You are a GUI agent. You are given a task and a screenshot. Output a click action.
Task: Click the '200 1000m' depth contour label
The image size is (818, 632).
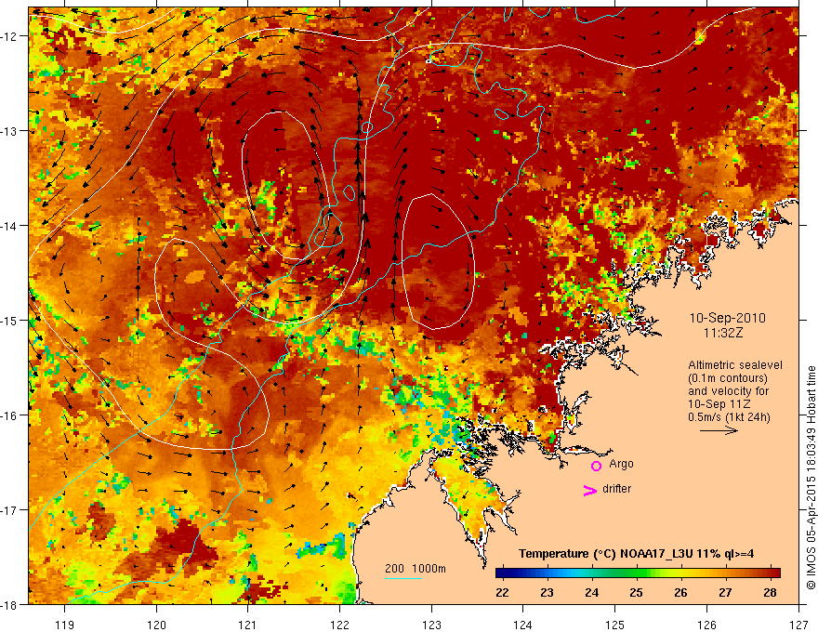(x=416, y=569)
